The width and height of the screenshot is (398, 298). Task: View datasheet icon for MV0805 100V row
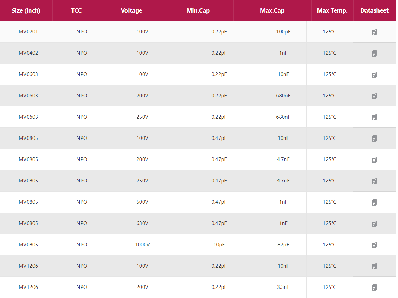click(374, 139)
